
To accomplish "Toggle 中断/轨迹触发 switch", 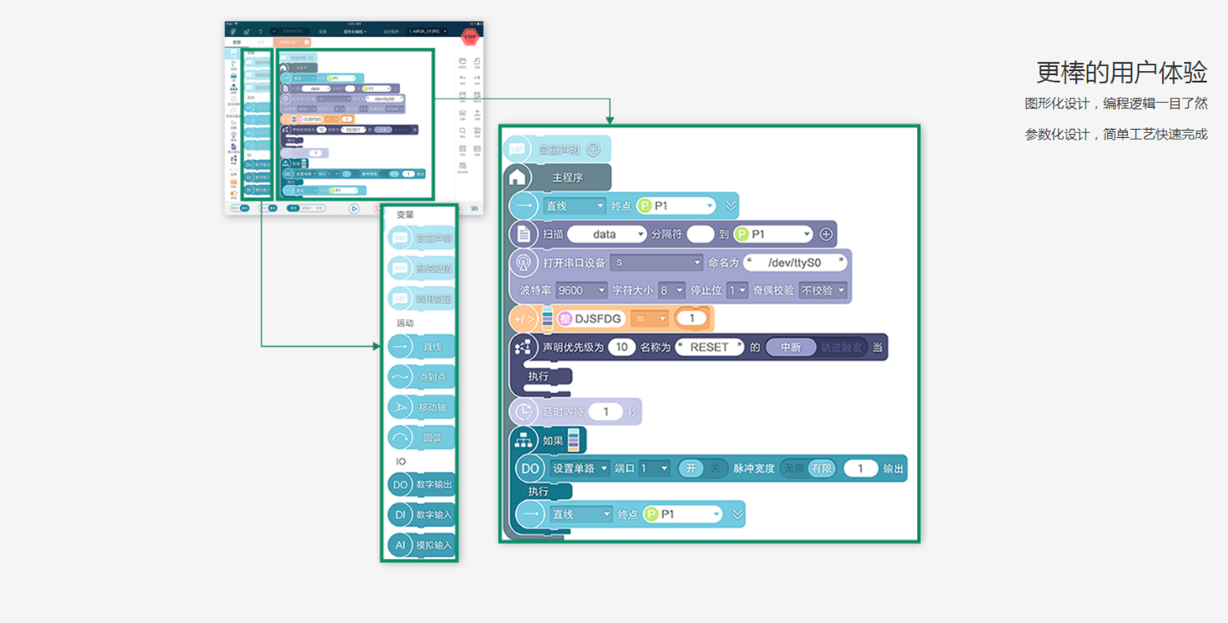I will point(817,347).
